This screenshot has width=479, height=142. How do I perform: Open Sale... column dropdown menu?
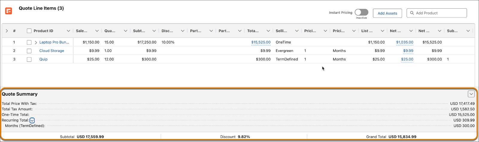click(x=97, y=31)
